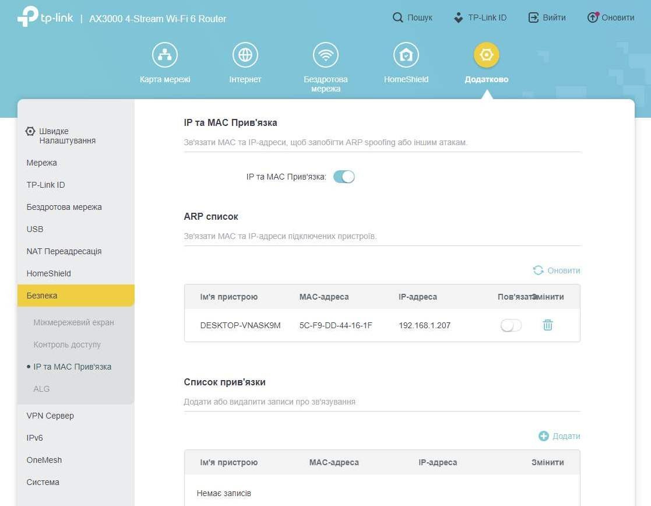Open Швидке Налаштування quick setup
Screen dimensions: 651x506
(x=61, y=136)
